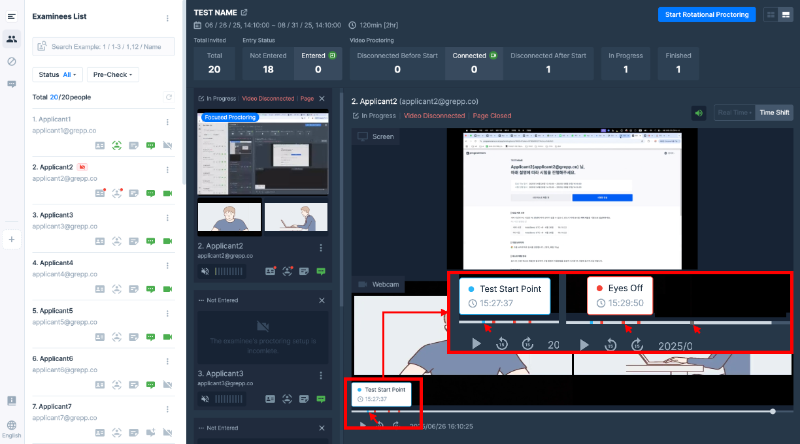Open the green chat icon on the Applicant2 video card
The image size is (800, 444).
pos(321,271)
